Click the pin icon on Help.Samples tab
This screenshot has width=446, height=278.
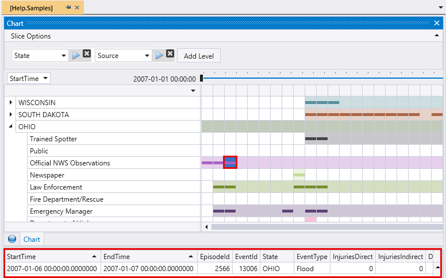coord(68,7)
